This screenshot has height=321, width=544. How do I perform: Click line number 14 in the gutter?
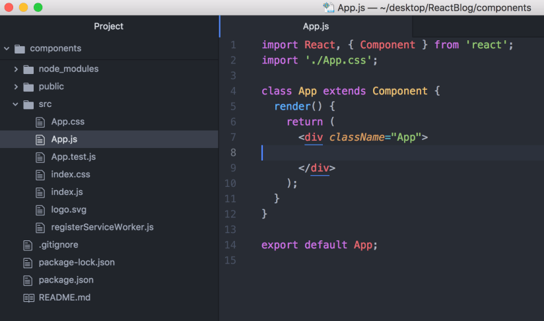click(230, 245)
